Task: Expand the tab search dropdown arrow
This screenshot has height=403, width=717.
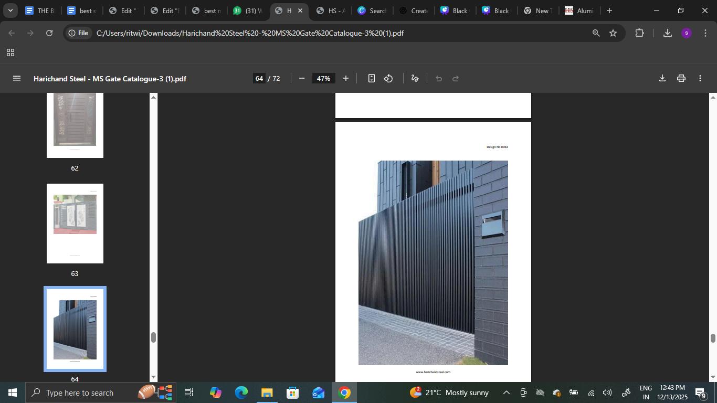Action: [x=10, y=10]
